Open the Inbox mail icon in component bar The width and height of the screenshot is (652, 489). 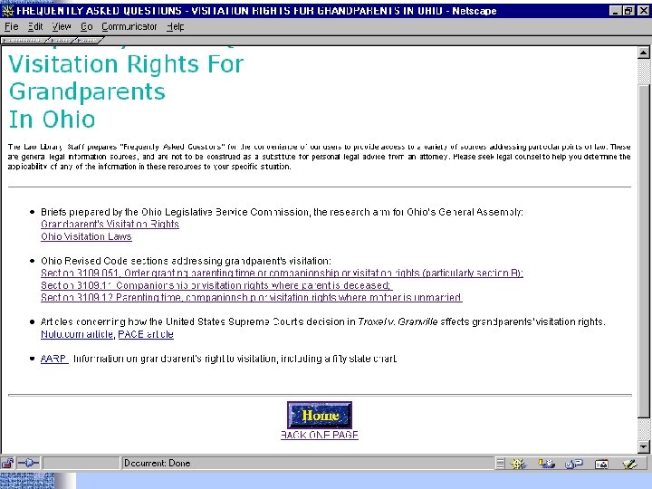546,464
